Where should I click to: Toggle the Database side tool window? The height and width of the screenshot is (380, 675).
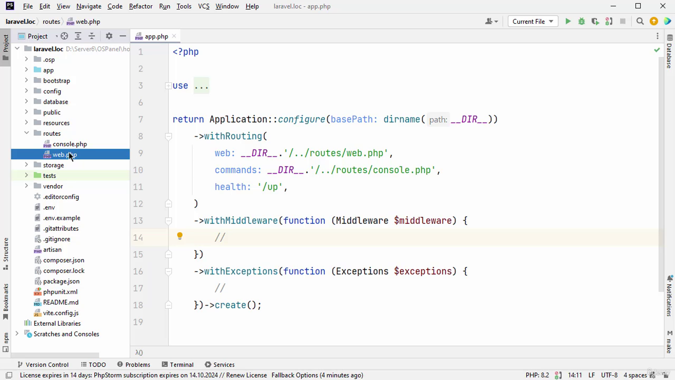click(x=669, y=52)
